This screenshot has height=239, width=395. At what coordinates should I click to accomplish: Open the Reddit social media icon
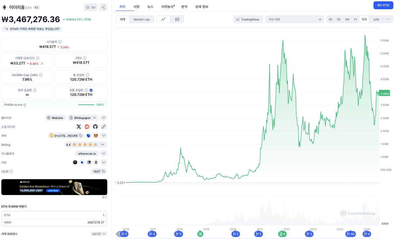[x=87, y=127]
